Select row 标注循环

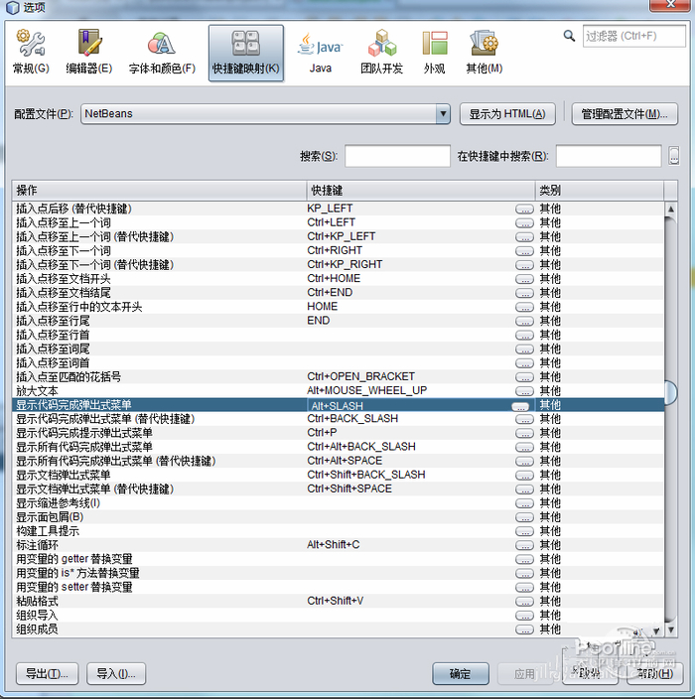338,545
